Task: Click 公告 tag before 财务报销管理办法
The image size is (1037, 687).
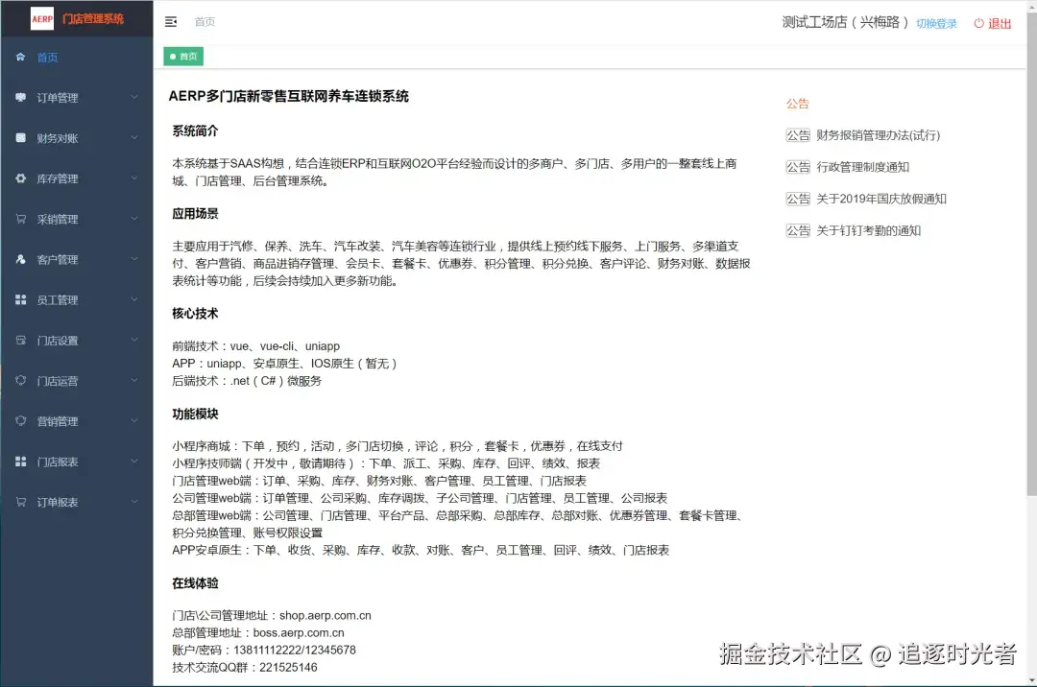Action: pos(798,135)
